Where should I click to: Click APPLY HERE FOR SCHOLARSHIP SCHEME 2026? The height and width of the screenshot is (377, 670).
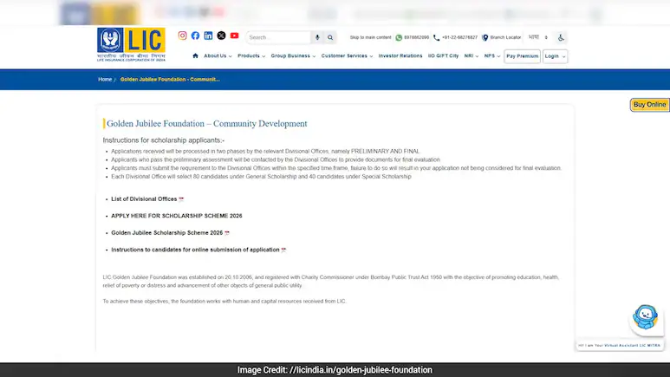click(177, 216)
